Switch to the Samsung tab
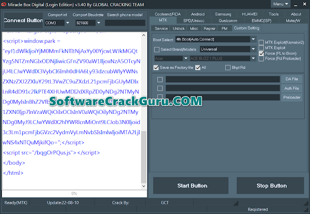The image size is (310, 214). click(223, 14)
